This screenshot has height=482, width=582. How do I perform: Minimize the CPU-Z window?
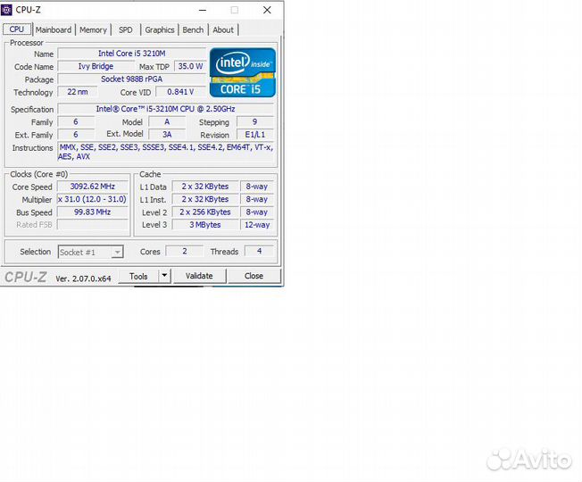203,10
